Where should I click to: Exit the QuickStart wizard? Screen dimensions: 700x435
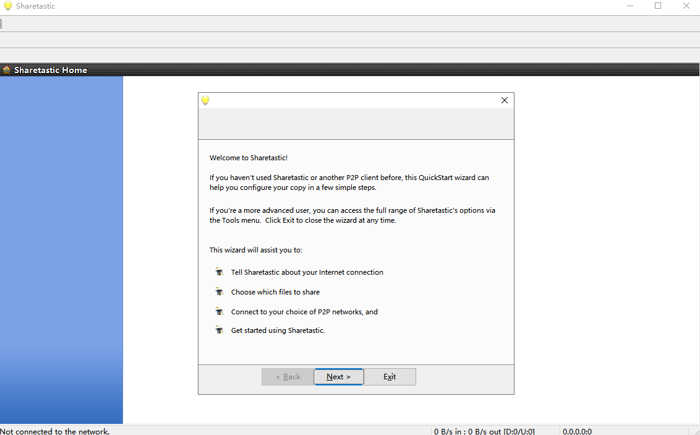click(390, 376)
